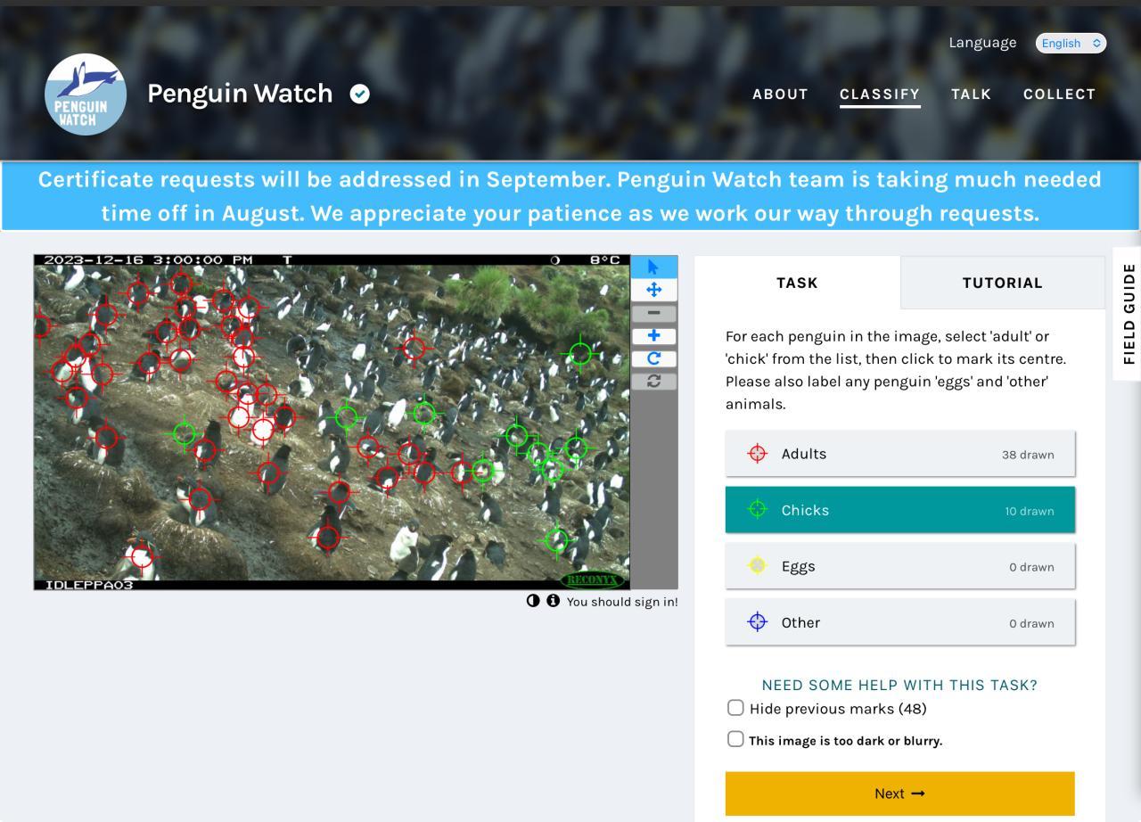Expand the Field Guide side panel

point(1128,314)
